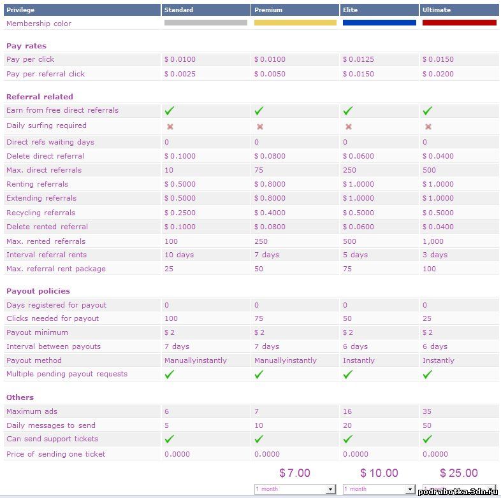
Task: Click the Standard column header
Action: [x=206, y=10]
